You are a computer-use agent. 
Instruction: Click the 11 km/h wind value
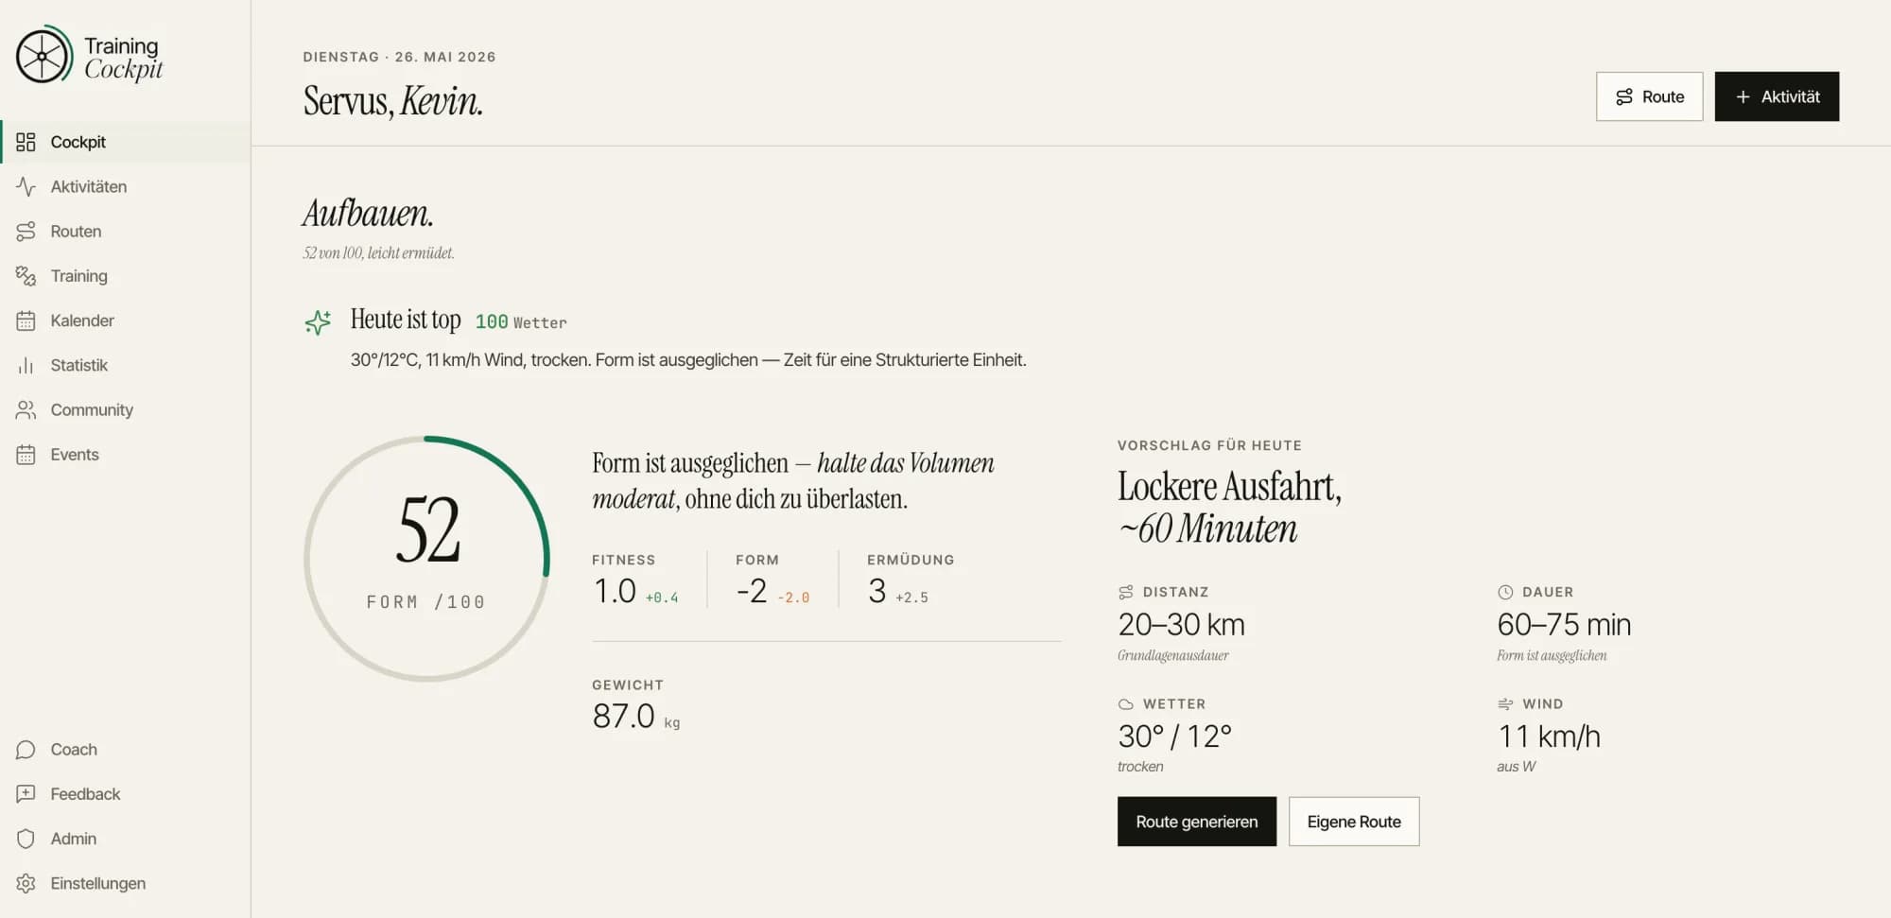(1549, 736)
